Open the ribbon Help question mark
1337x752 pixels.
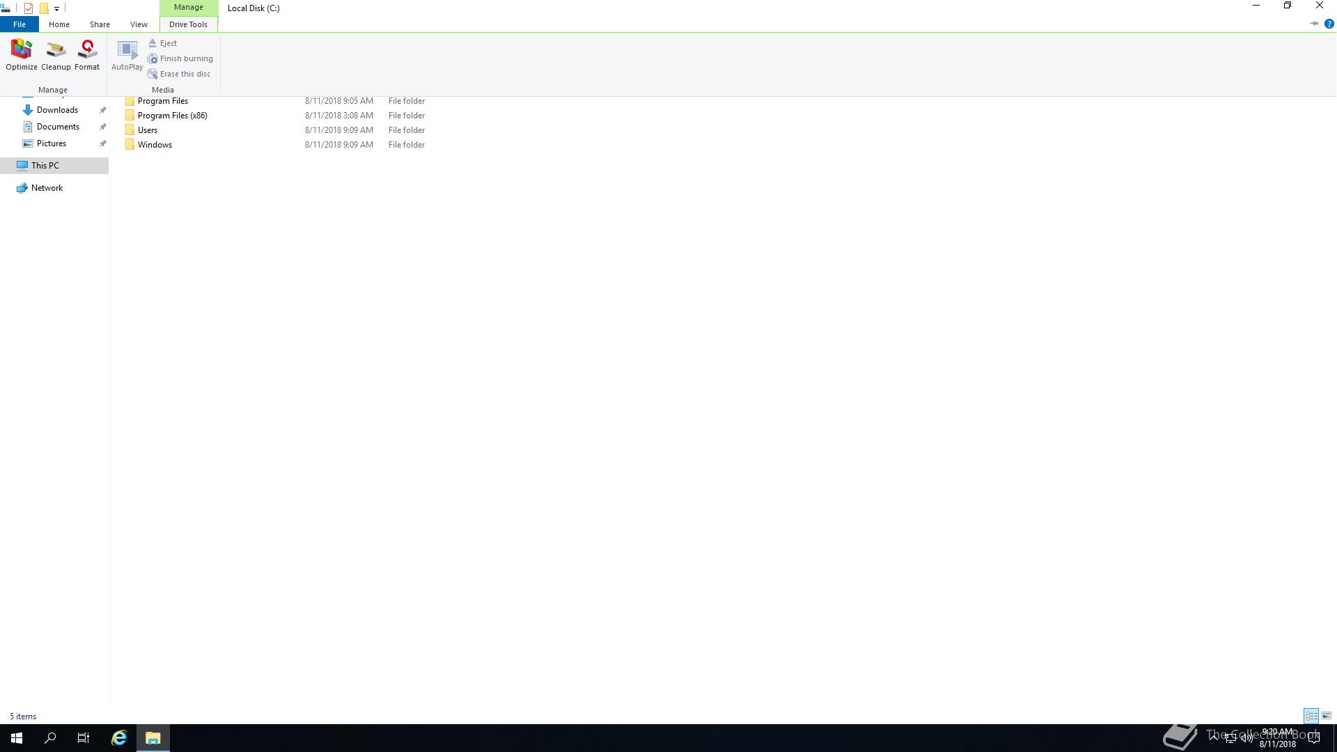(1329, 24)
